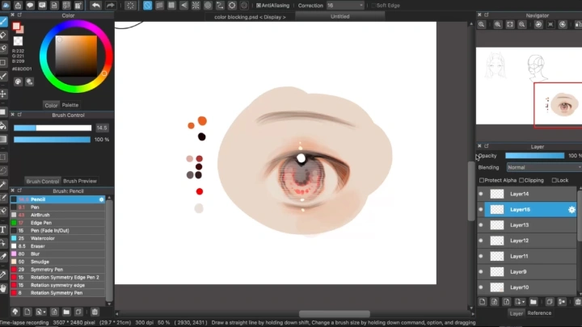Toggle the Soft Edge checkbox
Viewport: 582px width, 327px height.
[x=373, y=6]
